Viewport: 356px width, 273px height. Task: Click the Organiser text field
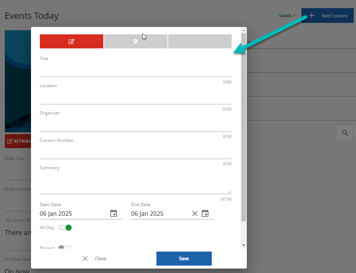(x=135, y=125)
